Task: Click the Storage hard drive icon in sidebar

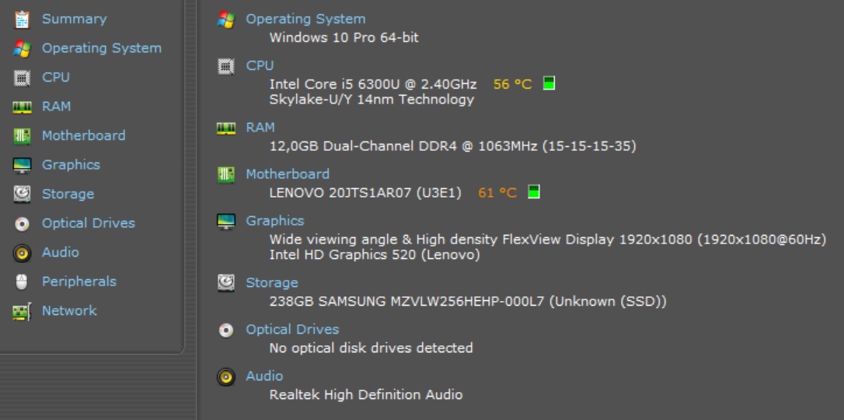Action: [22, 194]
